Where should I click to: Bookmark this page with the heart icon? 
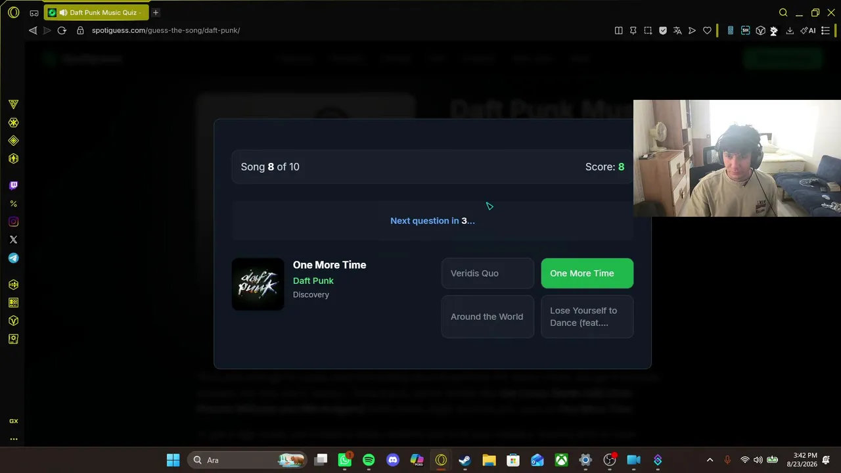pos(707,30)
